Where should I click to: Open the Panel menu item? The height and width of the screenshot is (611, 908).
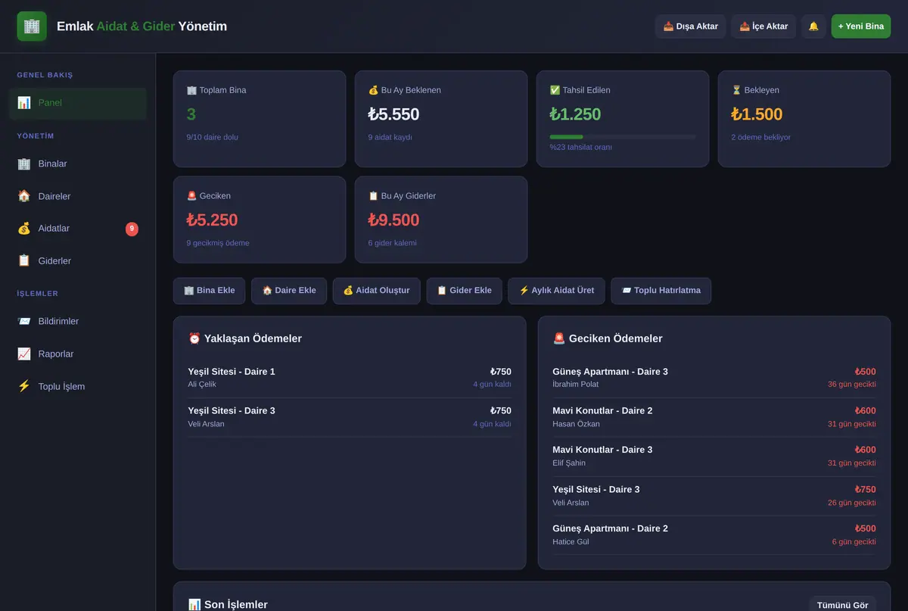(x=78, y=103)
